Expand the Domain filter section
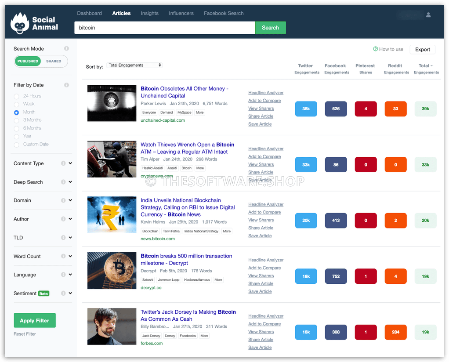 70,200
